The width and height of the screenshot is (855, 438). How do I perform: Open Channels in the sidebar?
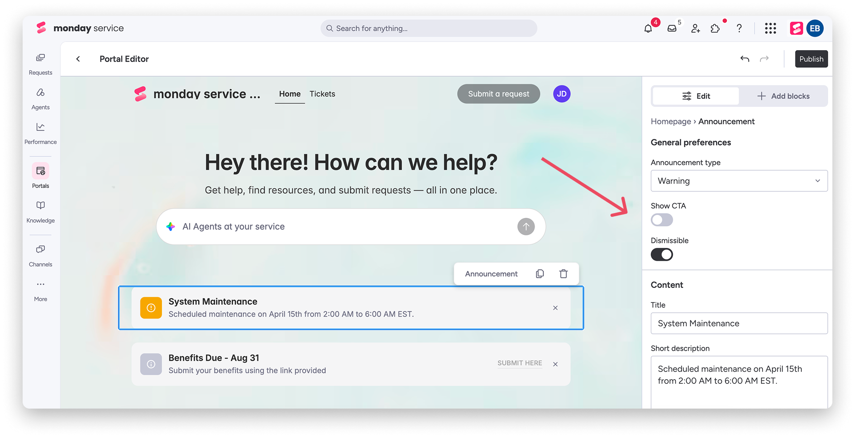pos(41,256)
